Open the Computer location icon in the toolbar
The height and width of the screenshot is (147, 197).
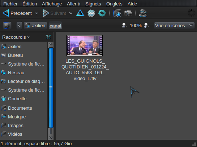pyautogui.click(x=128, y=13)
